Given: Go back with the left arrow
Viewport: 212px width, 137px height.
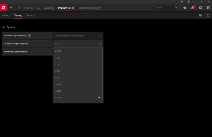Looking at the screenshot, I should click(x=11, y=8).
